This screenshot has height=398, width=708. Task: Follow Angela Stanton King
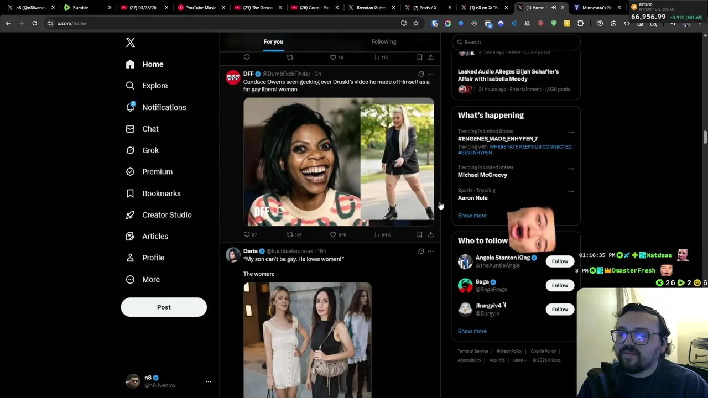click(x=560, y=261)
